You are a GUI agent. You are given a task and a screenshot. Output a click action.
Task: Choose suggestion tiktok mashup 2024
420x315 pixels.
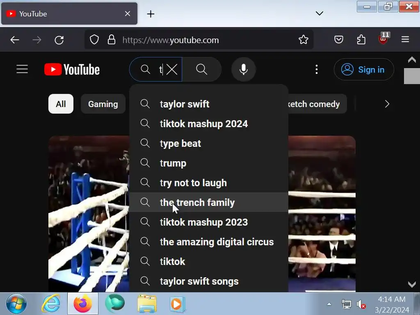pos(209,123)
